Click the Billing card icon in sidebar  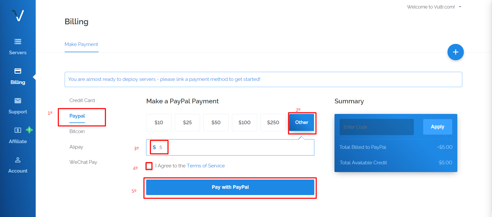18,71
